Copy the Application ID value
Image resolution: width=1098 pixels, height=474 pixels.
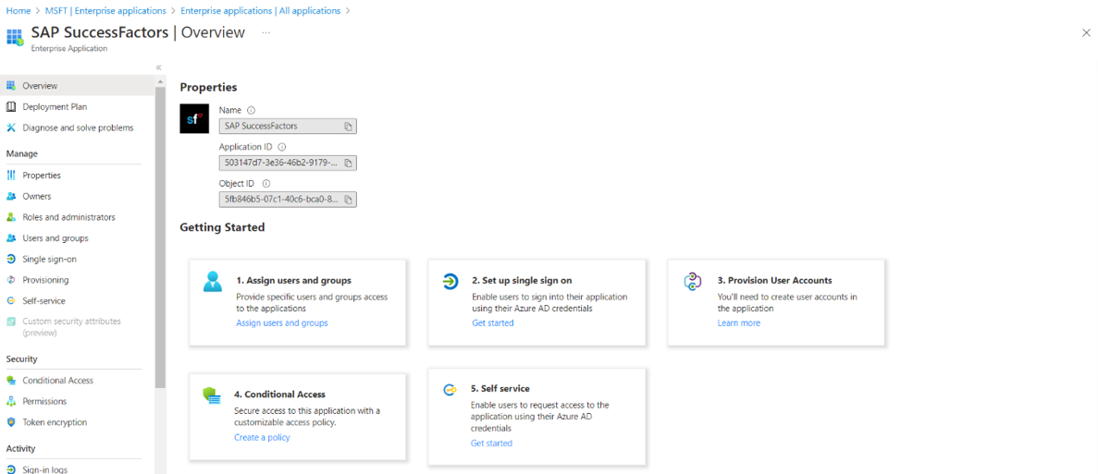click(x=348, y=163)
